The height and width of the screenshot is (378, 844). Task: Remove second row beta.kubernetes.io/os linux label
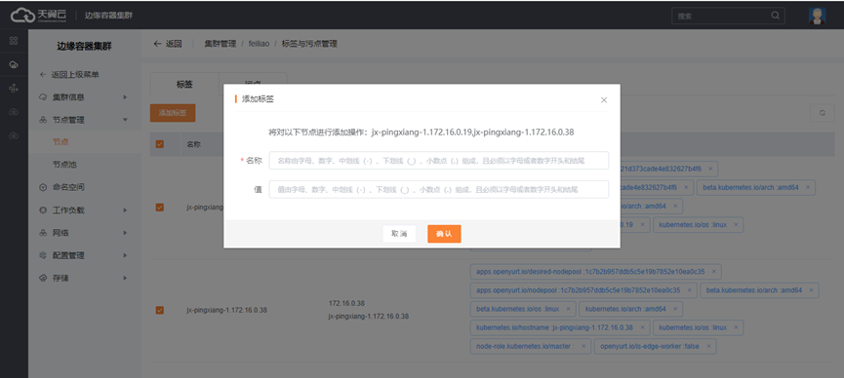(569, 309)
